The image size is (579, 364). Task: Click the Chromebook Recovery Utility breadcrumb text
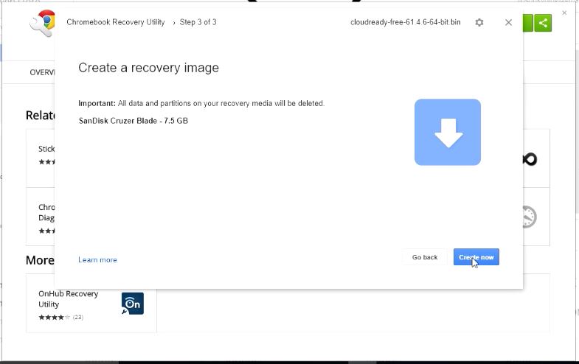tap(116, 22)
